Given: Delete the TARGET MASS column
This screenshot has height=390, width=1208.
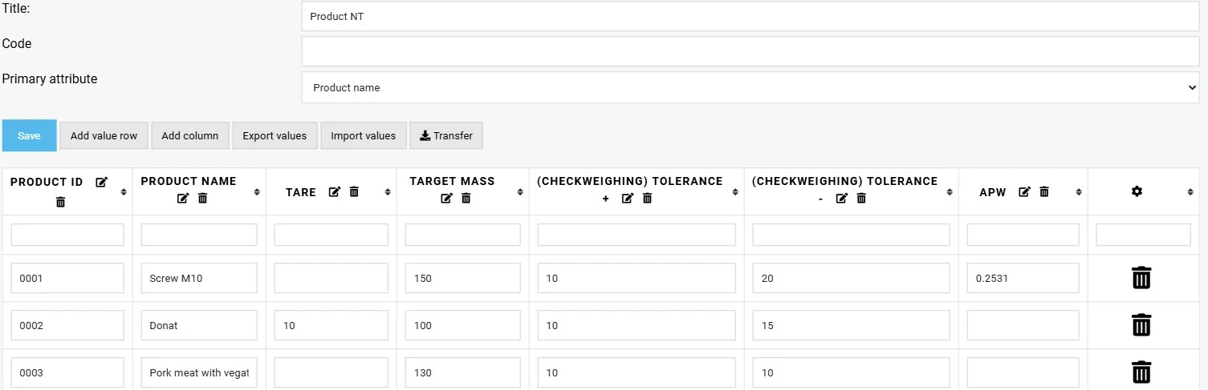Looking at the screenshot, I should [466, 198].
